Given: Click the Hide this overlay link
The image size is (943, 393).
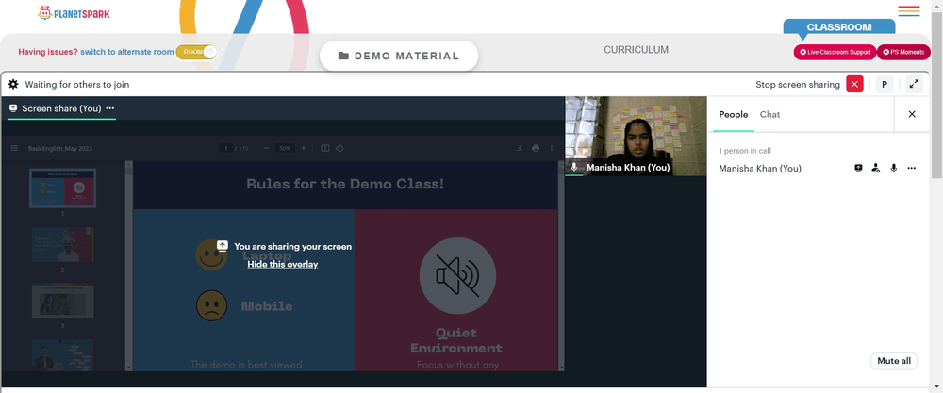Looking at the screenshot, I should pyautogui.click(x=283, y=264).
